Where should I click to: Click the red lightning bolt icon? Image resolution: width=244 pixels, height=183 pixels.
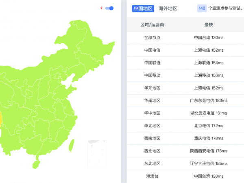click(101, 8)
